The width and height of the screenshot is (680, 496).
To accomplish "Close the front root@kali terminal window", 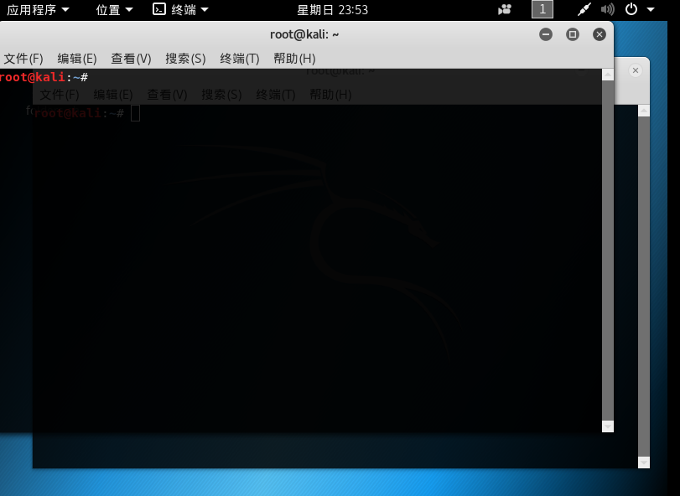I will click(x=600, y=34).
